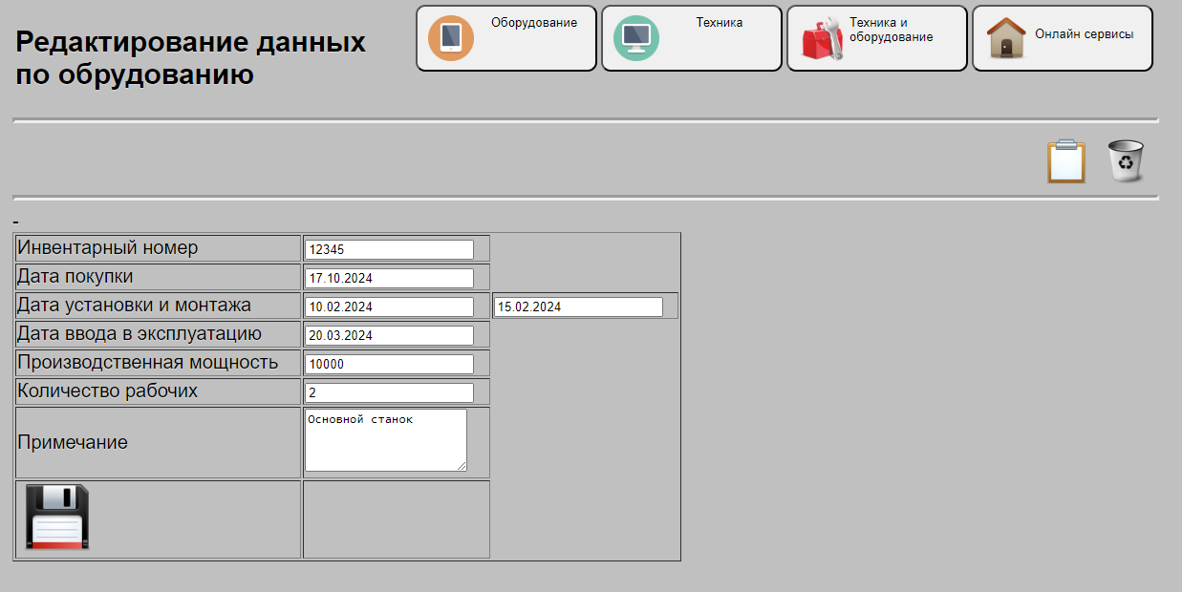This screenshot has width=1182, height=592.
Task: Click the Дата покупки input field
Action: pos(389,278)
